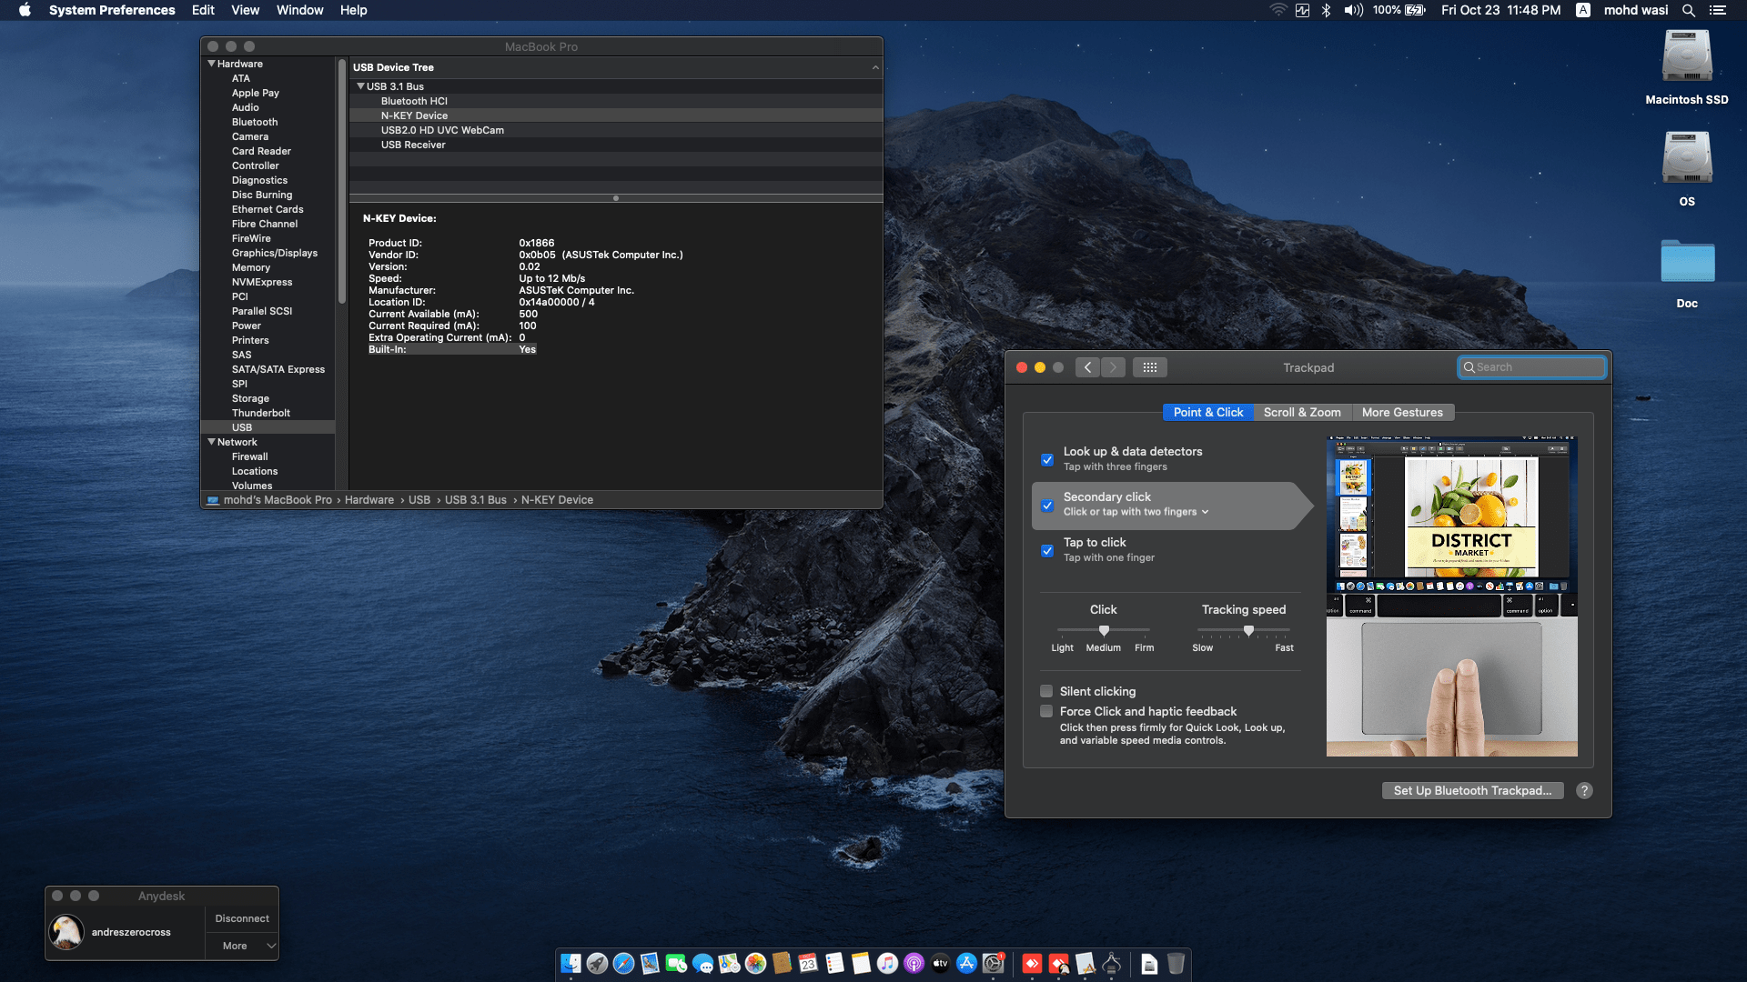Open Launchpad from the Dock
Image resolution: width=1747 pixels, height=982 pixels.
(x=597, y=965)
